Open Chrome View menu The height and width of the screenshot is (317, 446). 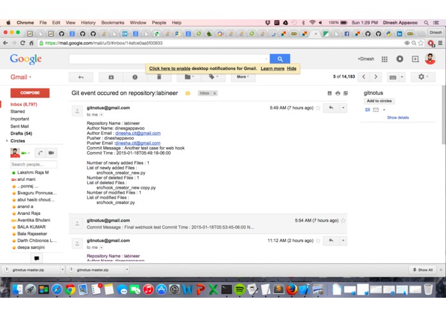[x=71, y=22]
